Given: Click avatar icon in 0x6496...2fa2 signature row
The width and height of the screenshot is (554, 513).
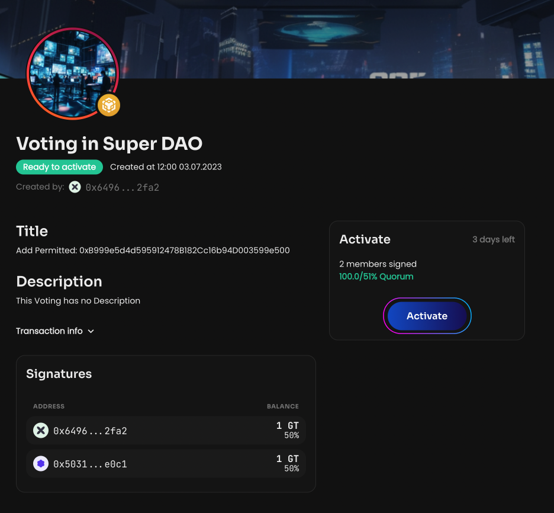Looking at the screenshot, I should click(41, 430).
